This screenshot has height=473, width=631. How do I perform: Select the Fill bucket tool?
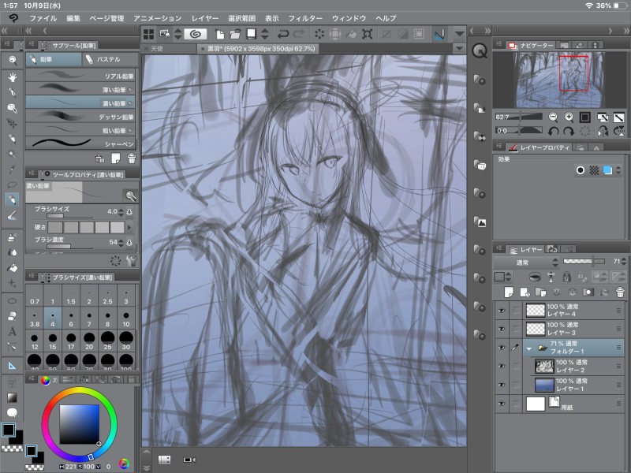(x=13, y=267)
